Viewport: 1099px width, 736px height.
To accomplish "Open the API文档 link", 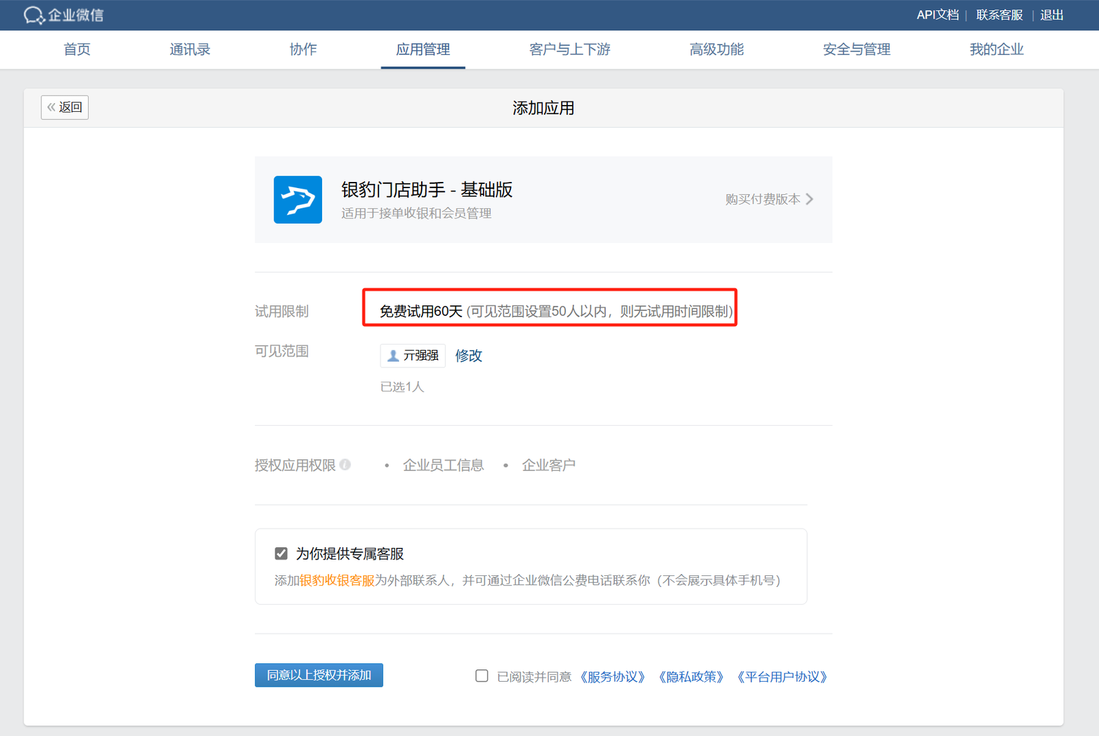I will coord(938,15).
